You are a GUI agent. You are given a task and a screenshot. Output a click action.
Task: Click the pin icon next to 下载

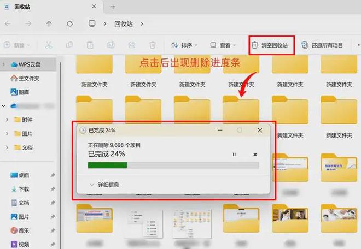(x=53, y=189)
